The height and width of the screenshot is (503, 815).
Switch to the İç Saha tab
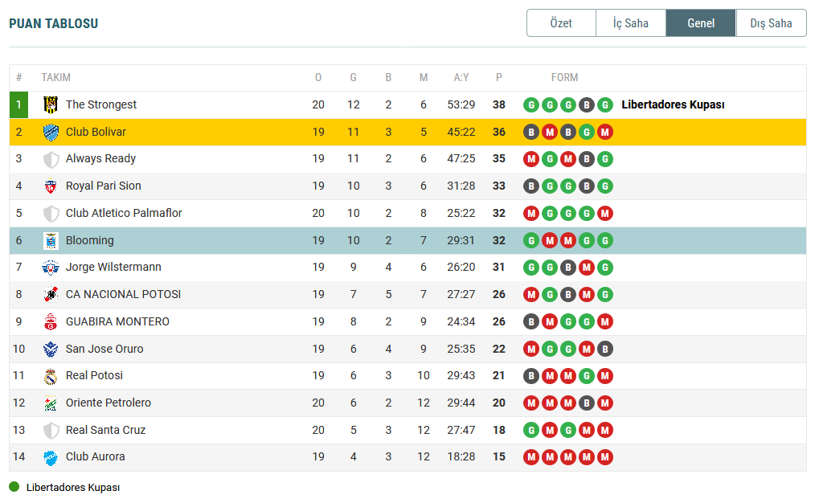point(631,23)
